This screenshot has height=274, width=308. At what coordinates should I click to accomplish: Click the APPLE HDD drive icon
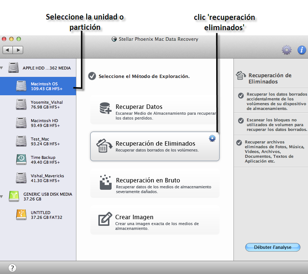tap(14, 68)
